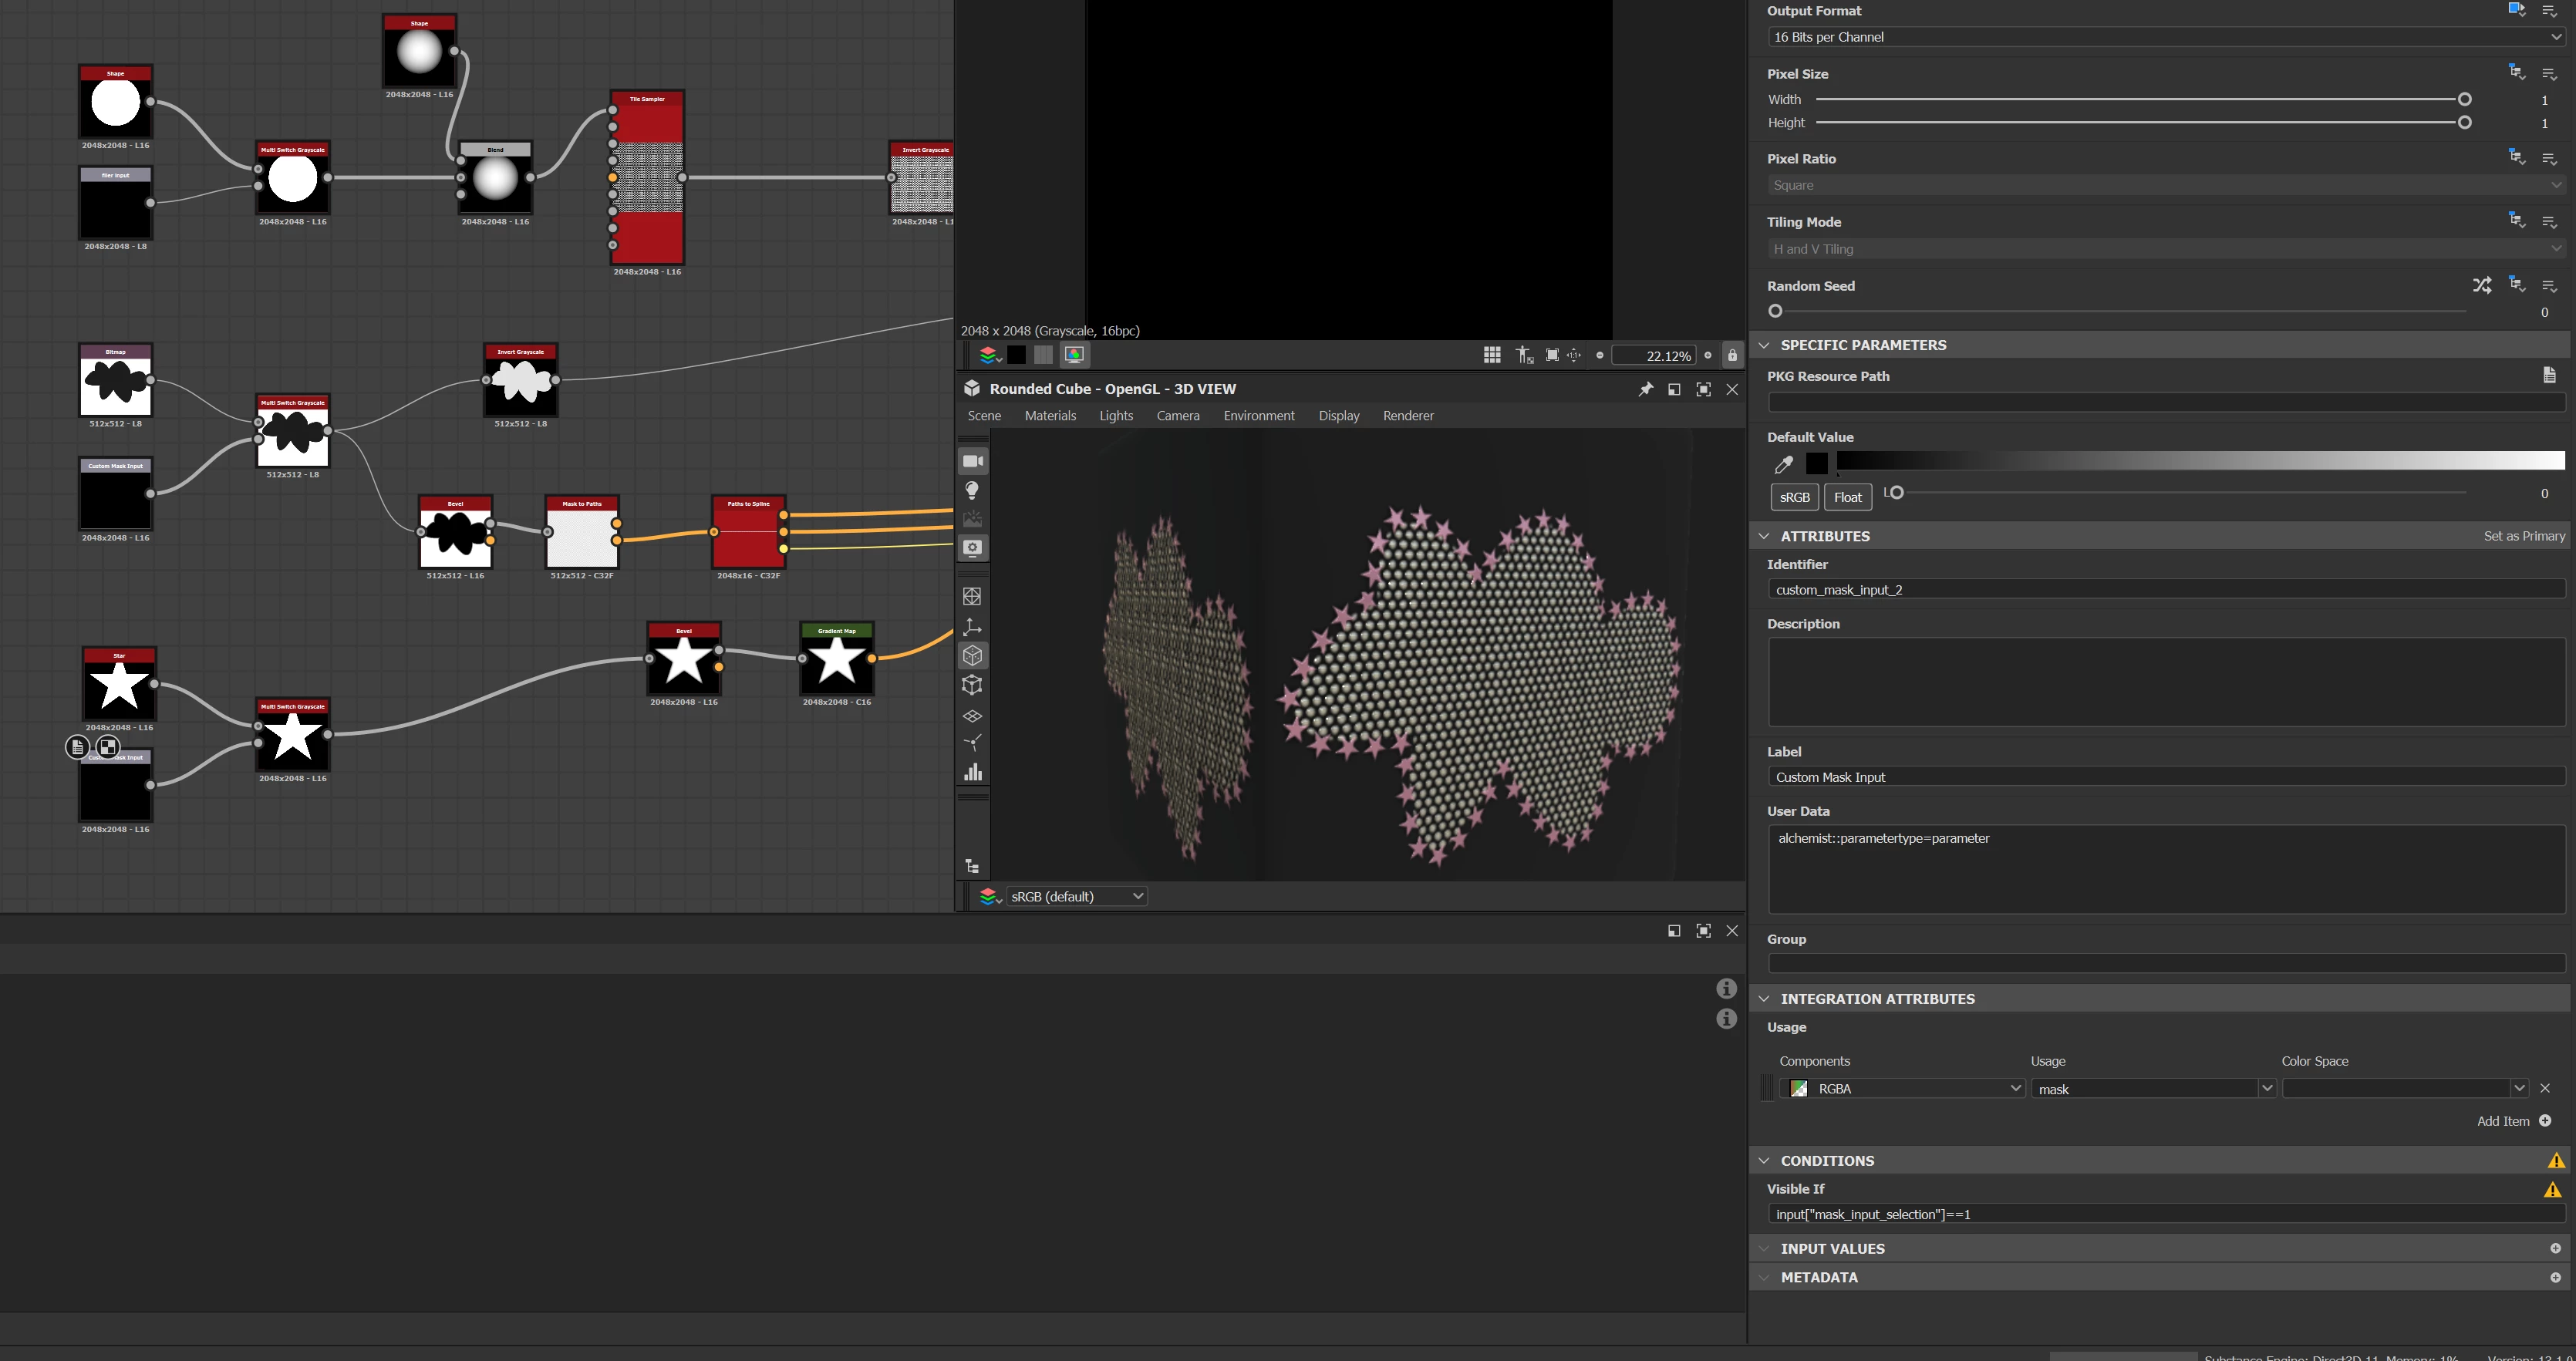The height and width of the screenshot is (1361, 2576).
Task: Pin the 3D View panel
Action: click(x=1645, y=389)
